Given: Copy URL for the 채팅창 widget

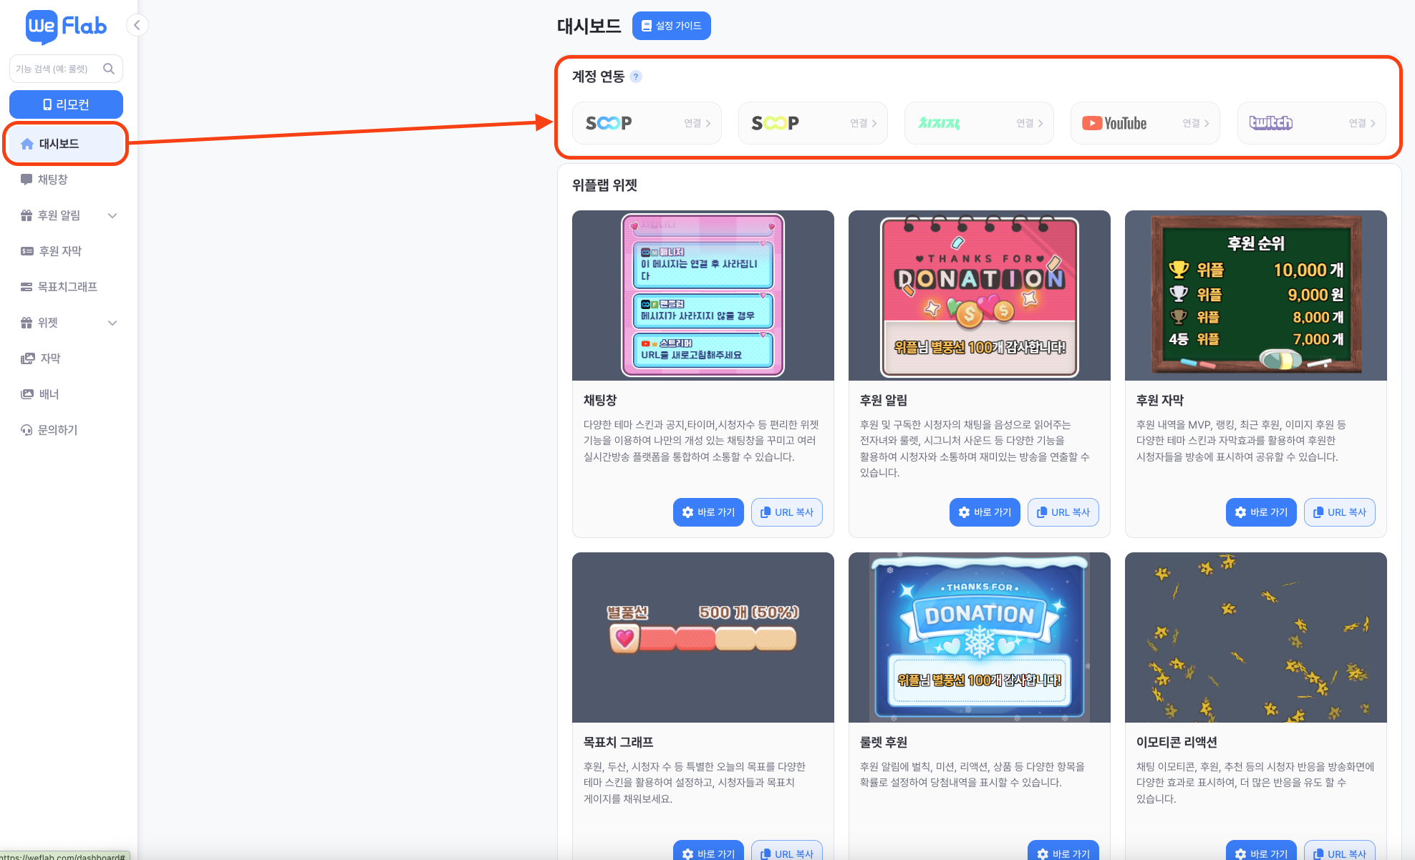Looking at the screenshot, I should 786,512.
